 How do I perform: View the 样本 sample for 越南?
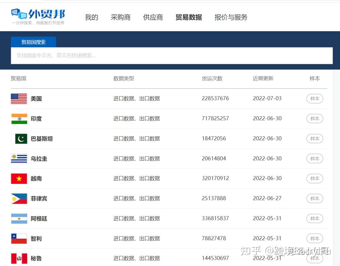(314, 178)
